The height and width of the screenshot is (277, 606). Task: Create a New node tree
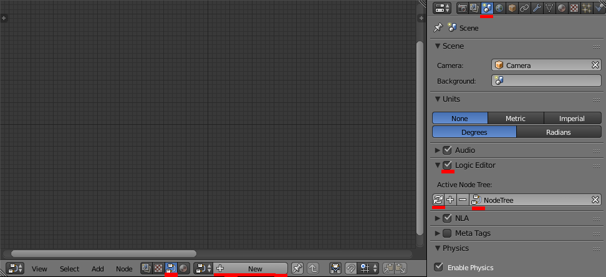click(250, 268)
